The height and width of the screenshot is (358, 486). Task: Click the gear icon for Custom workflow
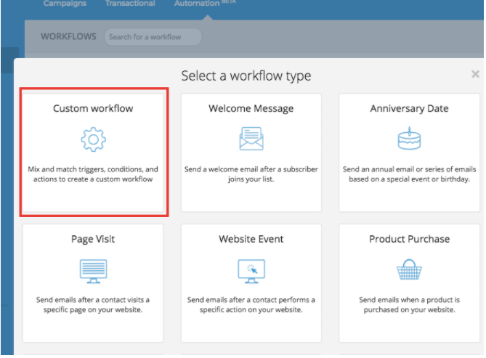coord(93,138)
